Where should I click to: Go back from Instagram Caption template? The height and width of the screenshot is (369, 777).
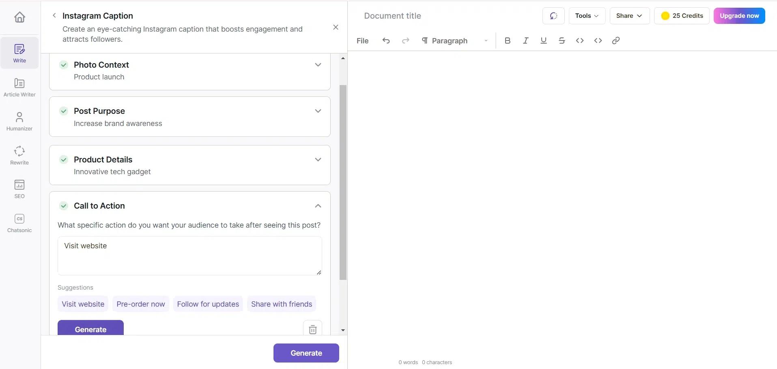pos(54,15)
